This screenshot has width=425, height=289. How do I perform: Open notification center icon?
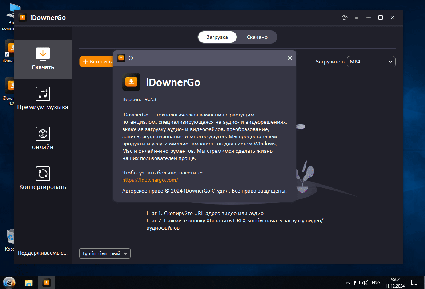(x=414, y=283)
